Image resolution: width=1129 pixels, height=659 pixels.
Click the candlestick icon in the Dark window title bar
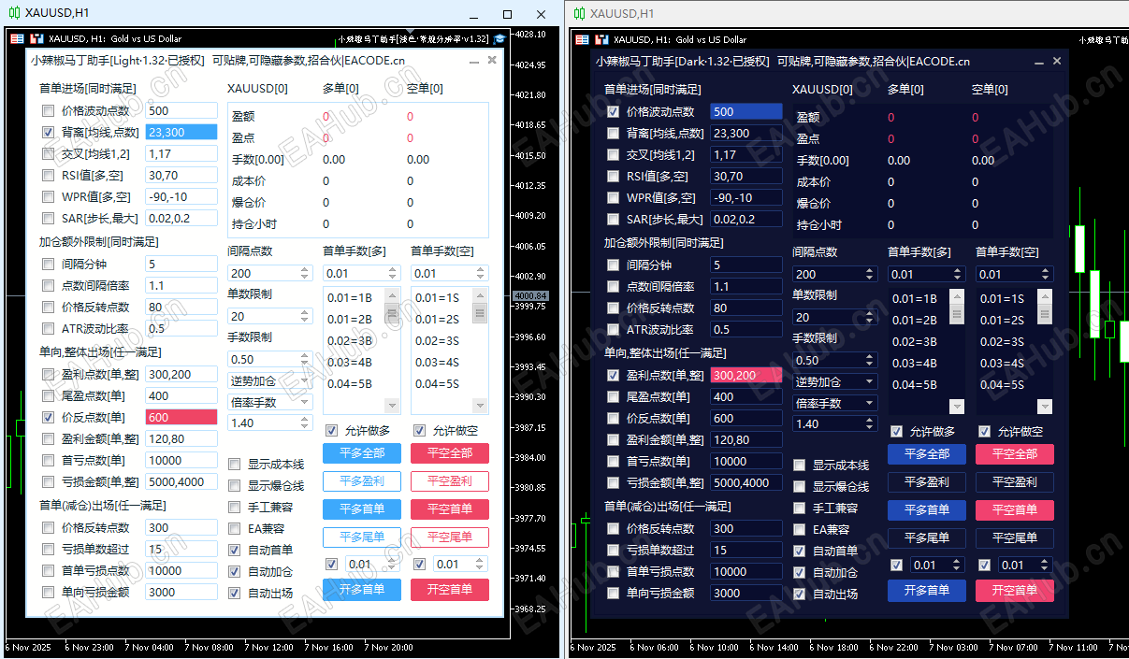click(580, 13)
